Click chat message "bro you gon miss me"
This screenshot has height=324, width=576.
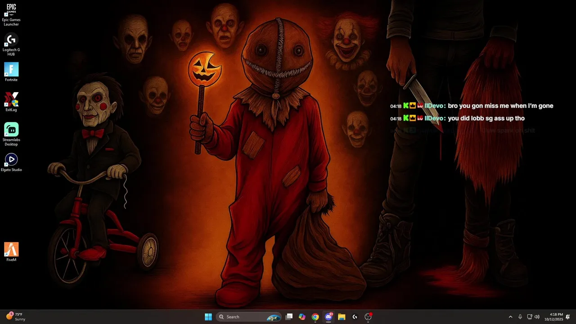[500, 106]
